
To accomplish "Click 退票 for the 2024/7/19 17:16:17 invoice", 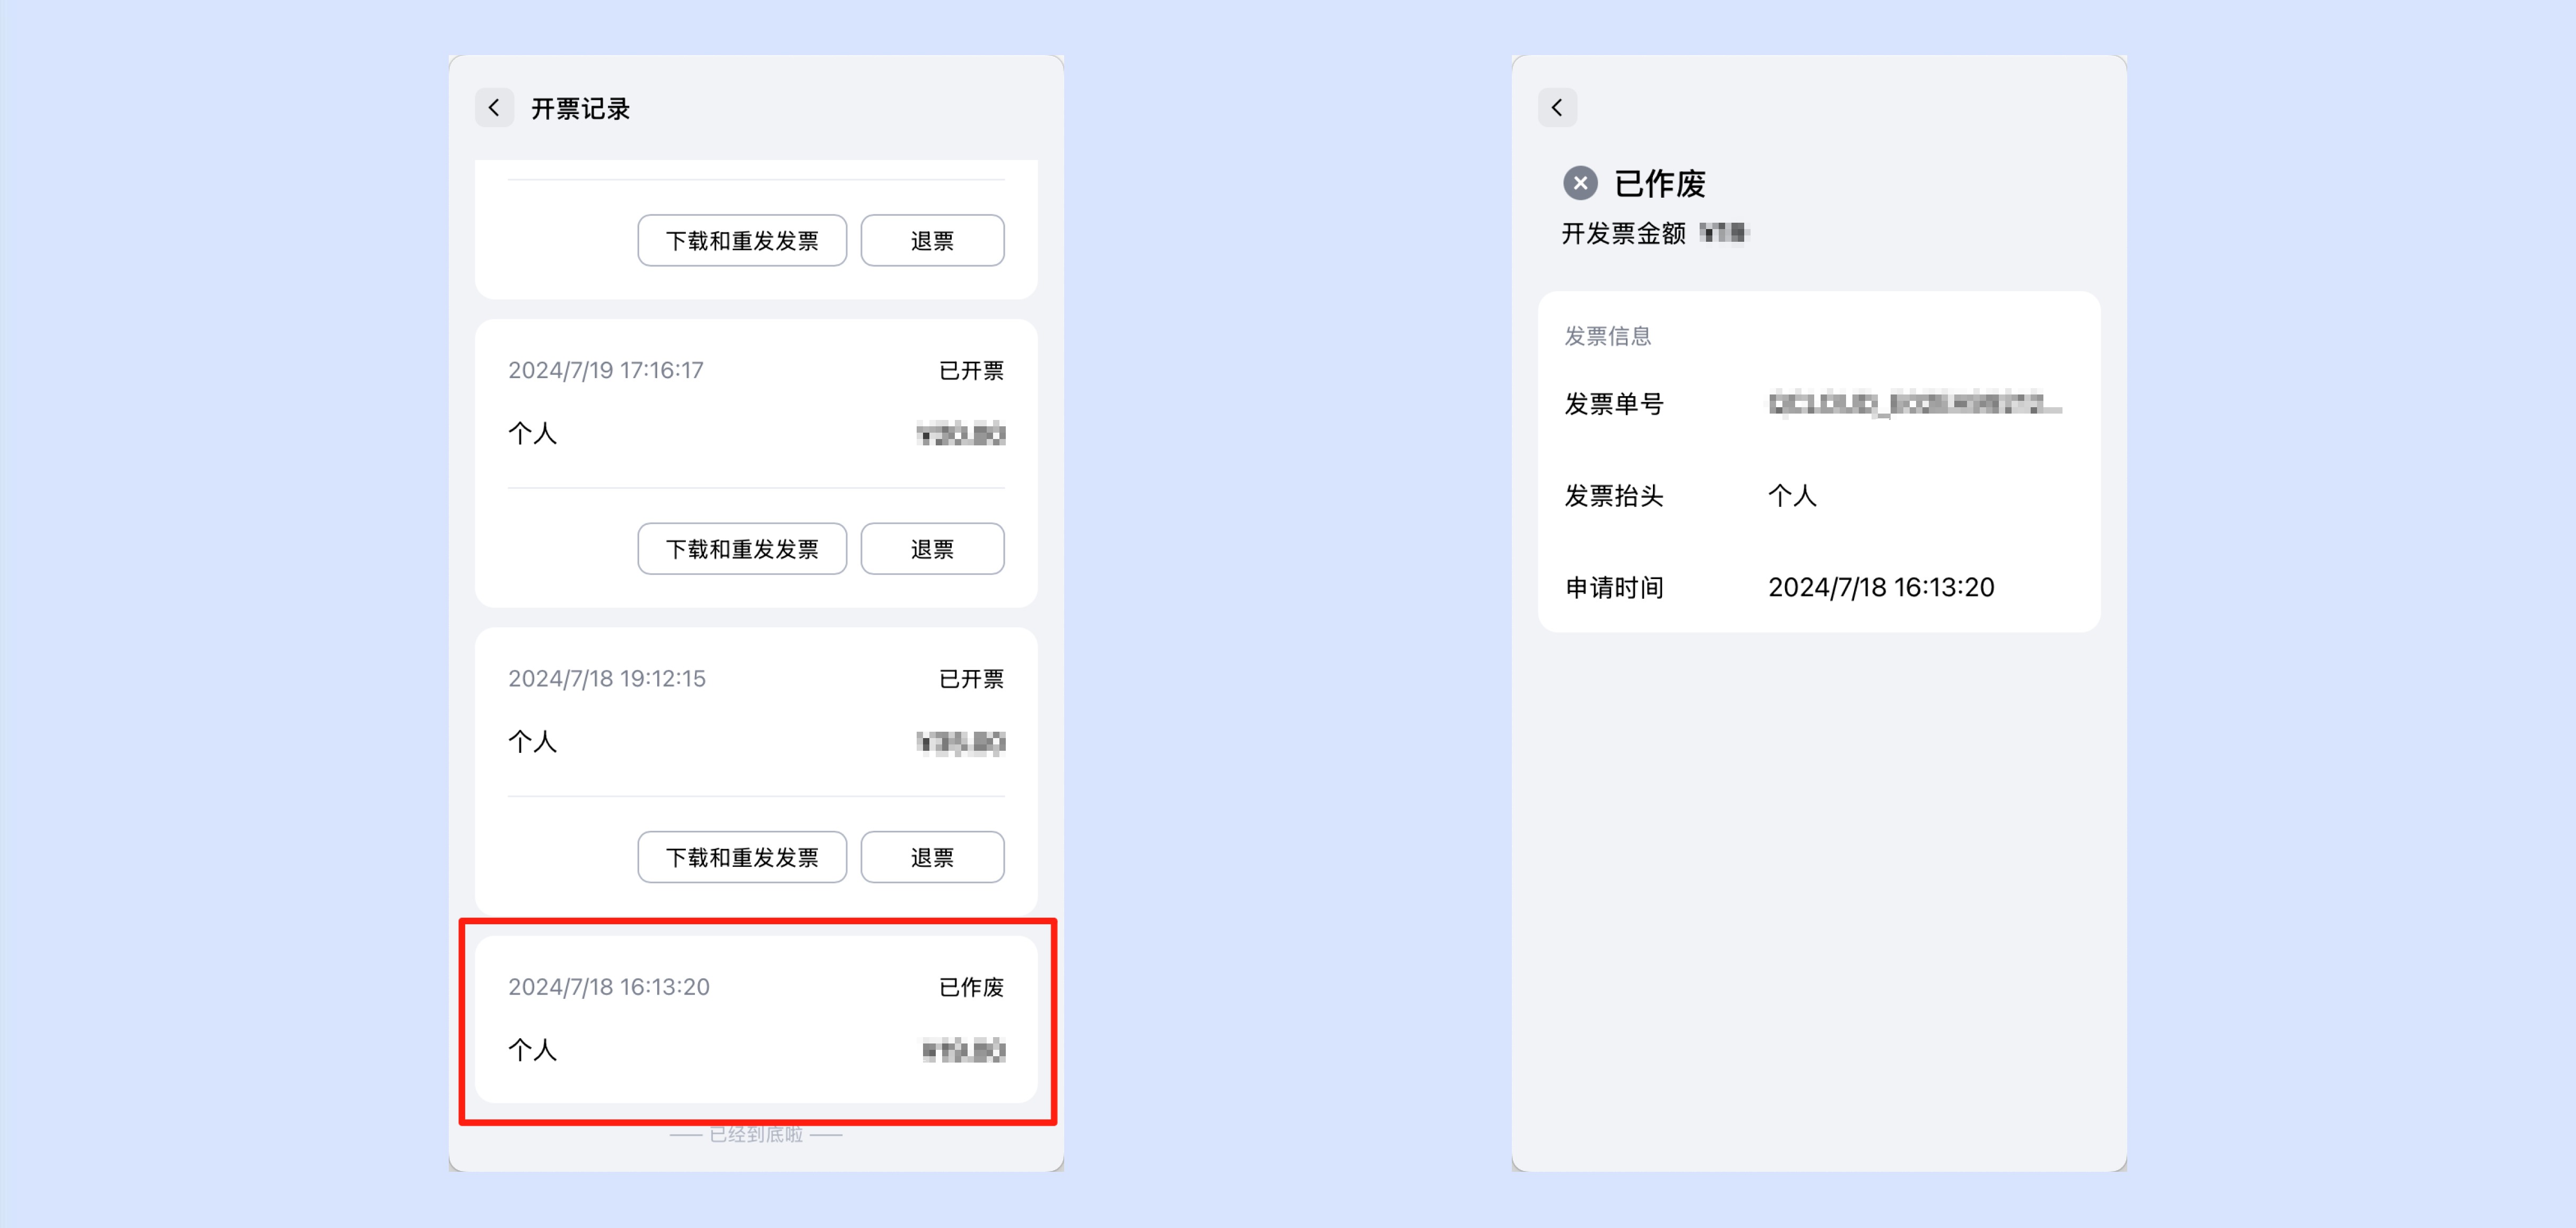I will (x=932, y=549).
